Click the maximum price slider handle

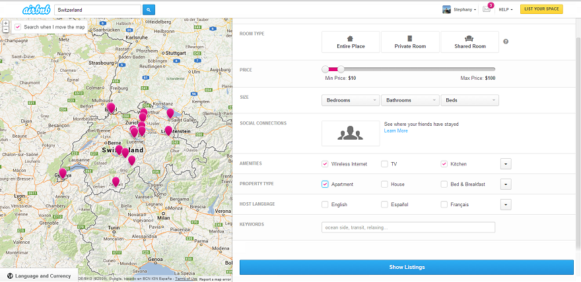(x=341, y=69)
